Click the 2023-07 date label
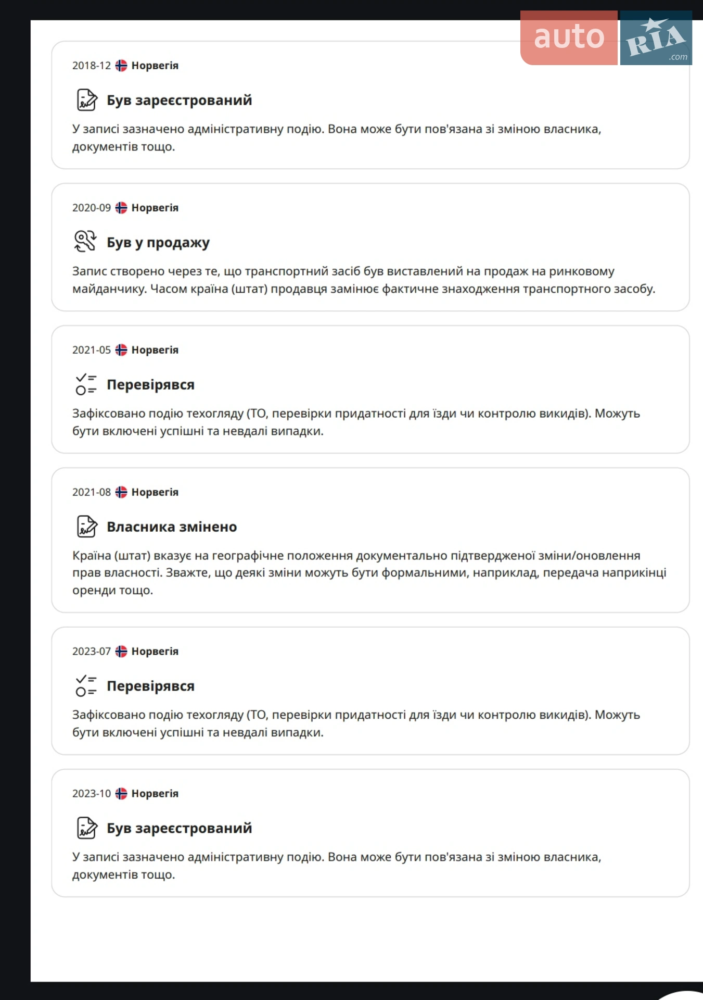The width and height of the screenshot is (703, 1000). [x=92, y=652]
